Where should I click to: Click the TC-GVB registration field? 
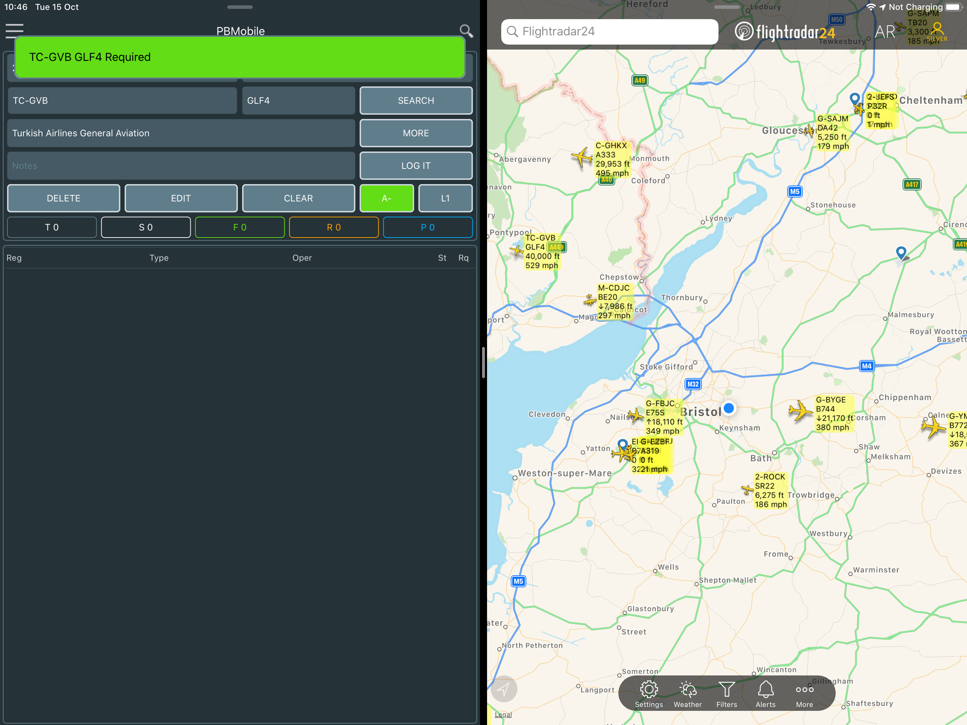[x=122, y=101]
